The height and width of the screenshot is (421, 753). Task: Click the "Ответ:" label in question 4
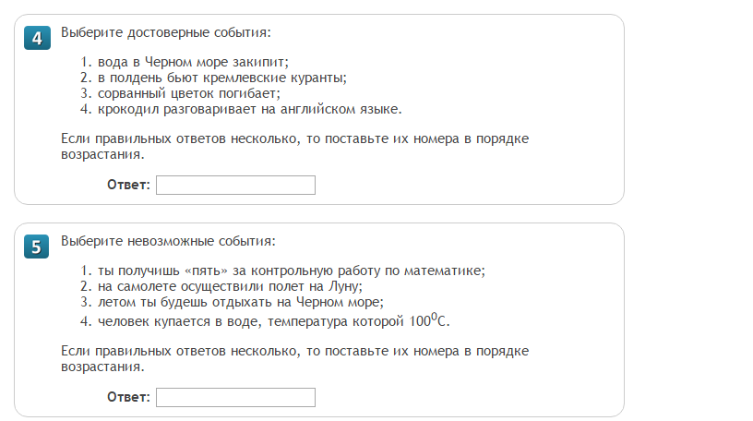point(128,186)
